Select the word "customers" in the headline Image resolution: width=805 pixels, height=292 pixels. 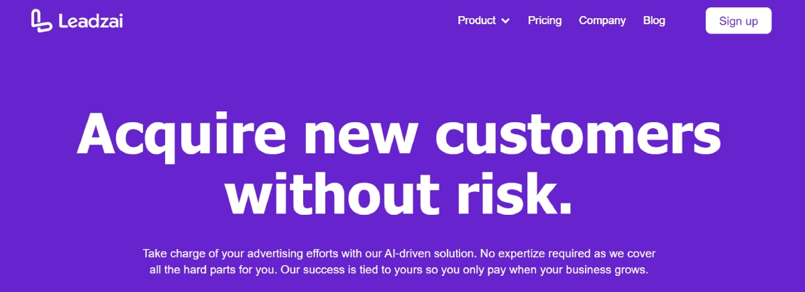coord(578,133)
